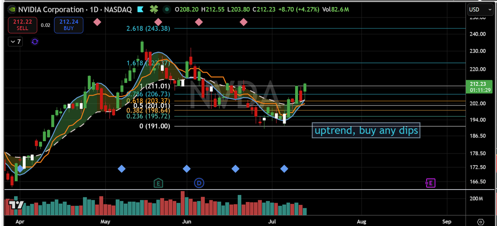Click the 240.00 price axis label
The image size is (497, 226).
[x=478, y=34]
